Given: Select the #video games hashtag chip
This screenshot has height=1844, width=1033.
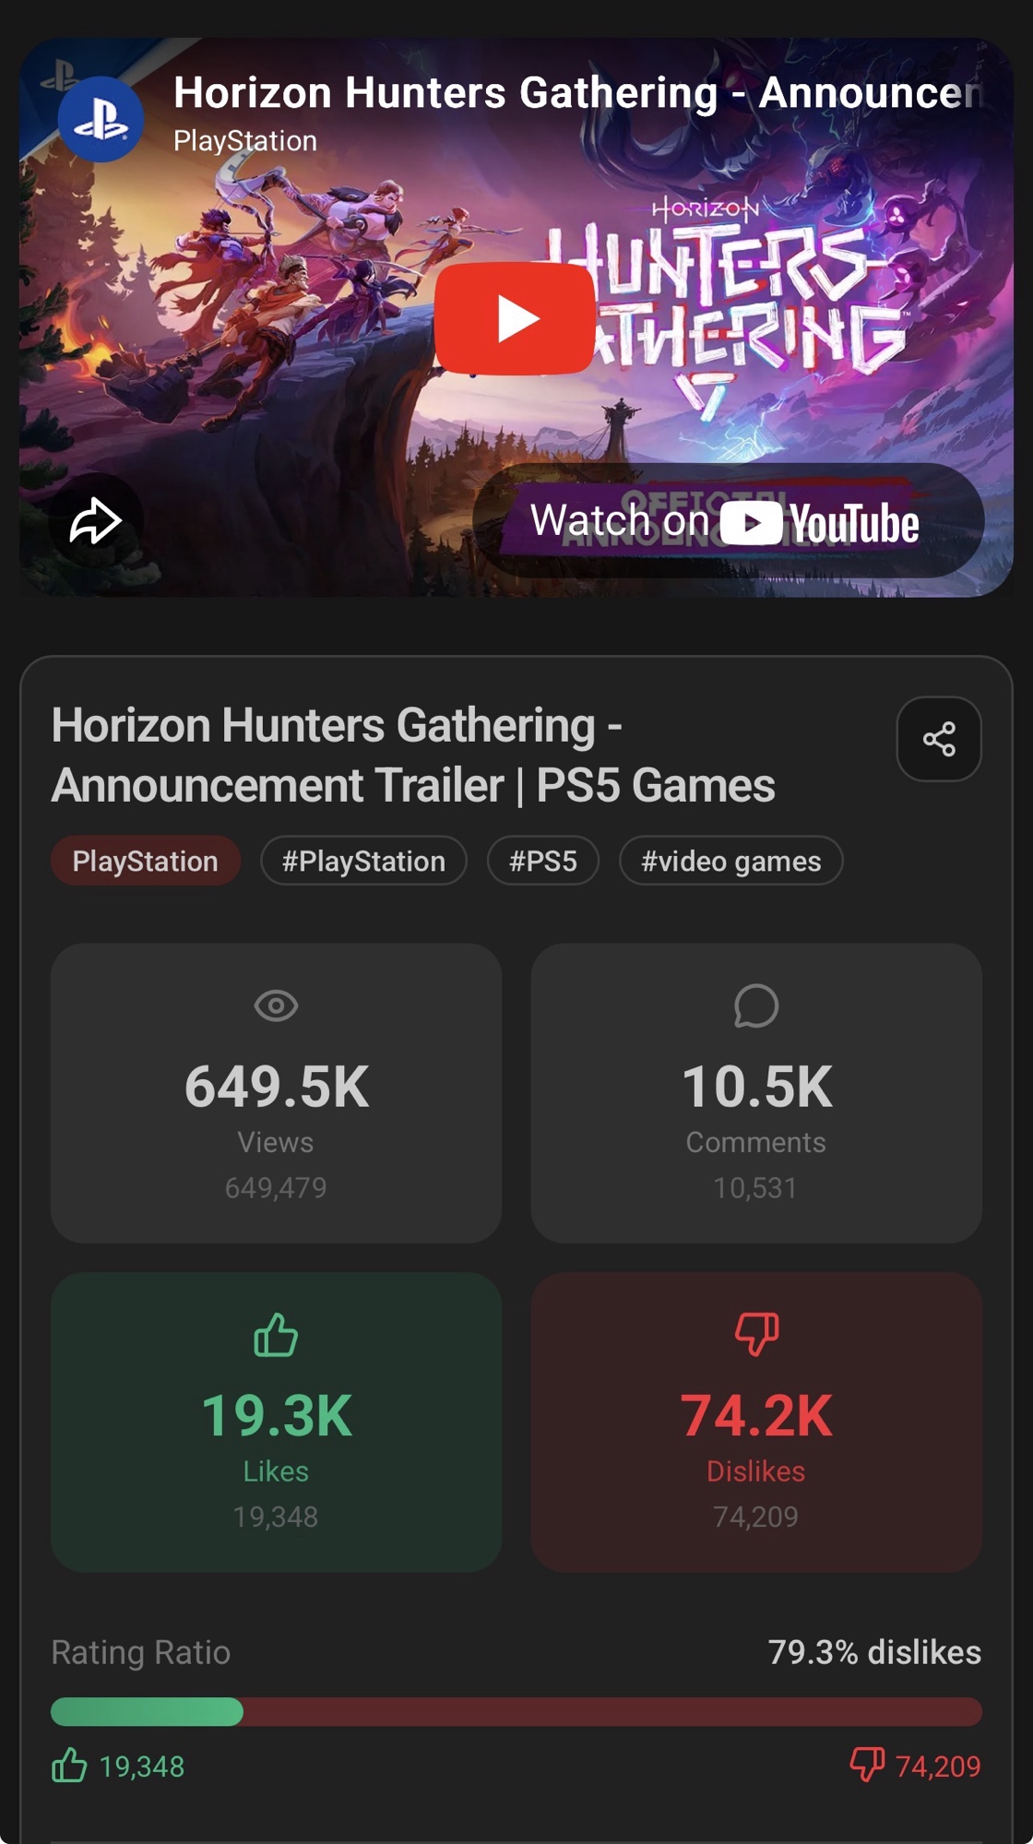Looking at the screenshot, I should 730,861.
